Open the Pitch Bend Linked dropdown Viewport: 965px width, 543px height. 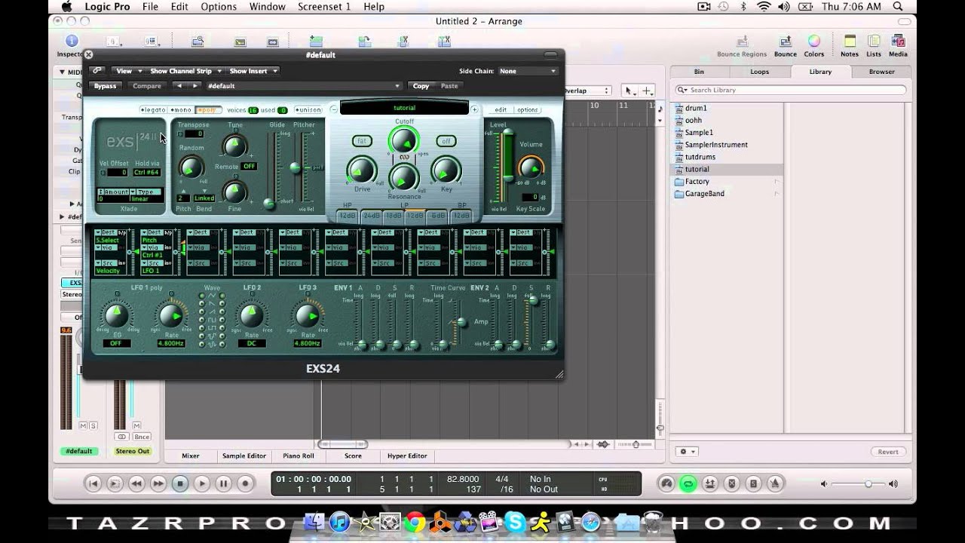coord(204,198)
